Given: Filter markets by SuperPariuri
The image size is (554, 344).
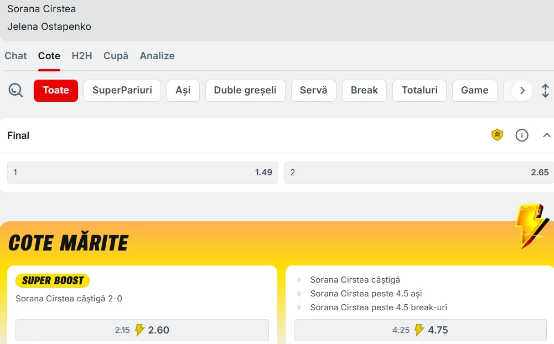Looking at the screenshot, I should pyautogui.click(x=122, y=90).
